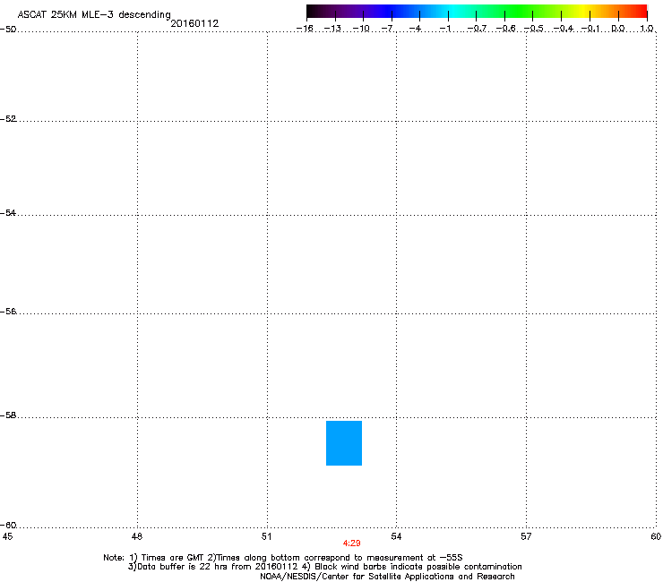The height and width of the screenshot is (582, 663).
Task: Click the -60 latitude axis label
Action: pos(8,525)
